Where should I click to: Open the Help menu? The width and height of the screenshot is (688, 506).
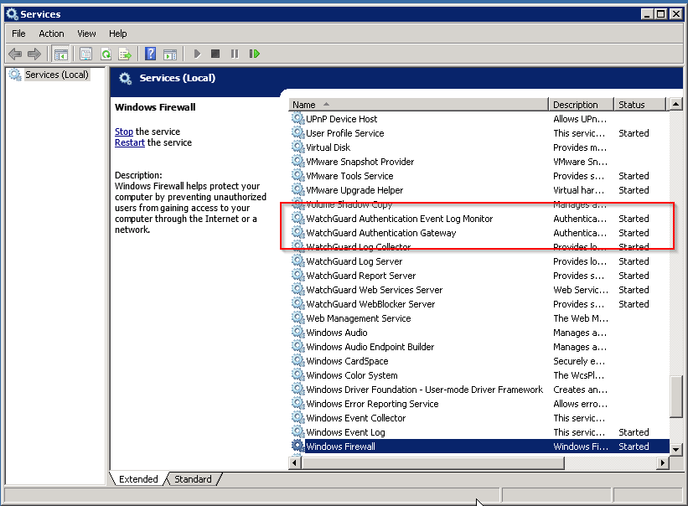click(x=117, y=34)
